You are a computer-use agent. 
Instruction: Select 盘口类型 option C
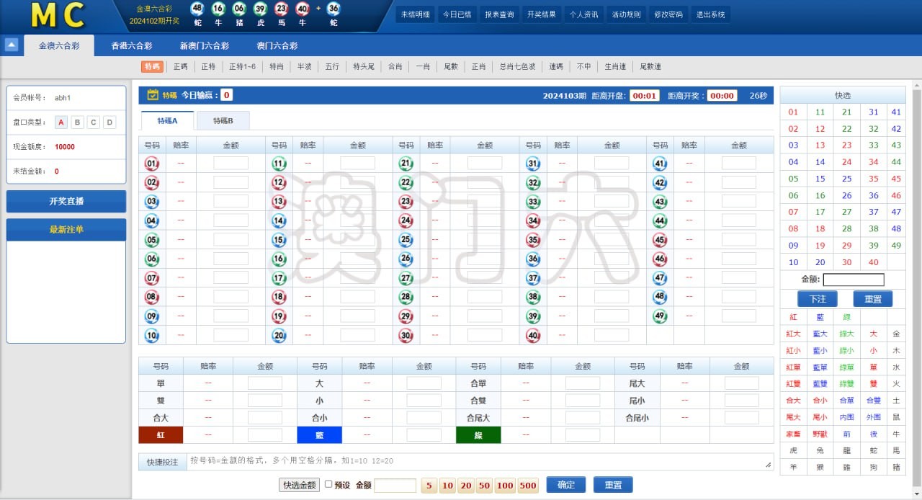point(93,122)
